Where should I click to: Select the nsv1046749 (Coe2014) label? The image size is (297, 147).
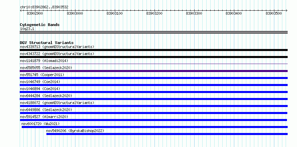[x=40, y=82]
